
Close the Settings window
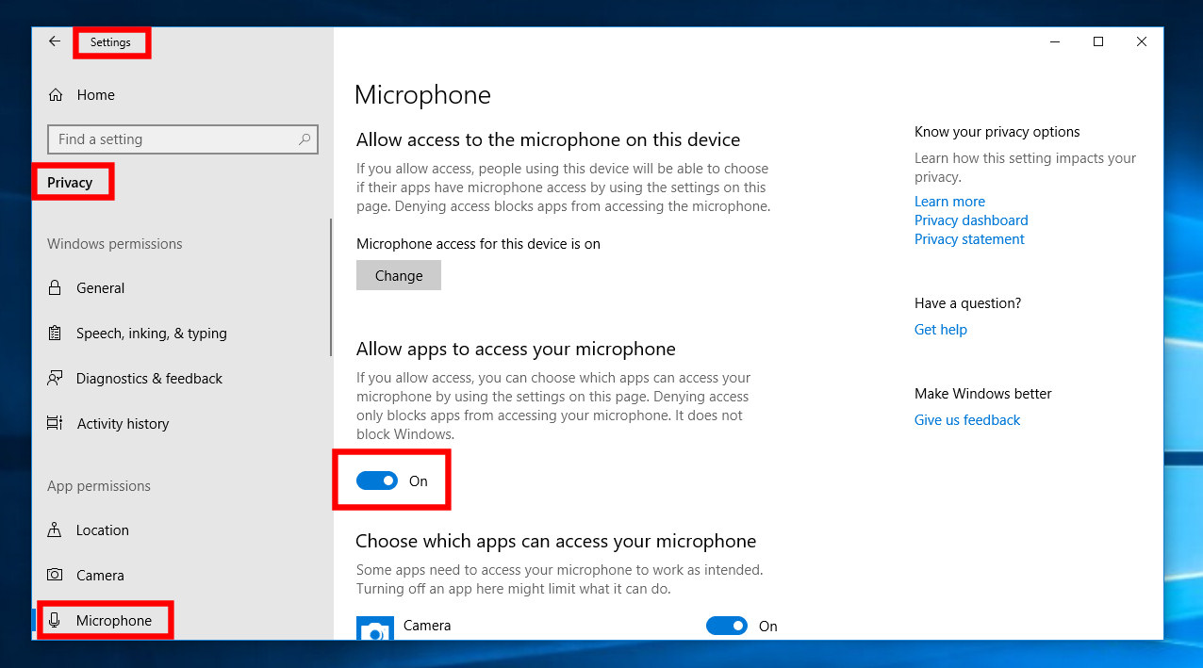click(x=1142, y=41)
